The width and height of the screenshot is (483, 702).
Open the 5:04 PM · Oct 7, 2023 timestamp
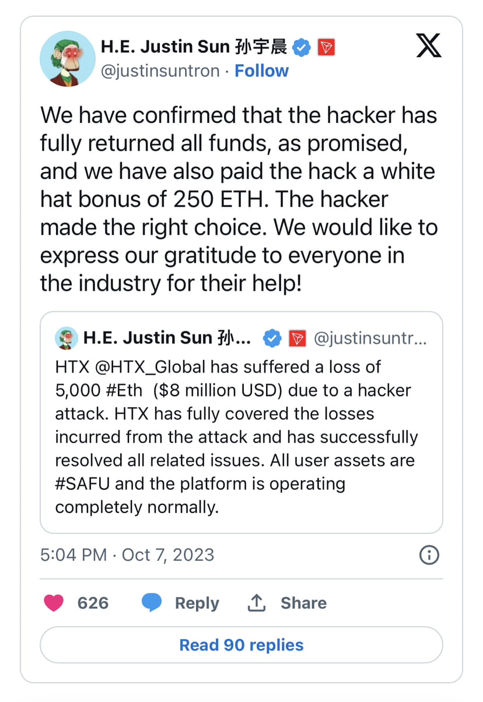pyautogui.click(x=127, y=554)
